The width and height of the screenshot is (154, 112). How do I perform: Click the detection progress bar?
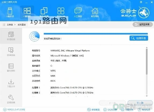coord(96,34)
